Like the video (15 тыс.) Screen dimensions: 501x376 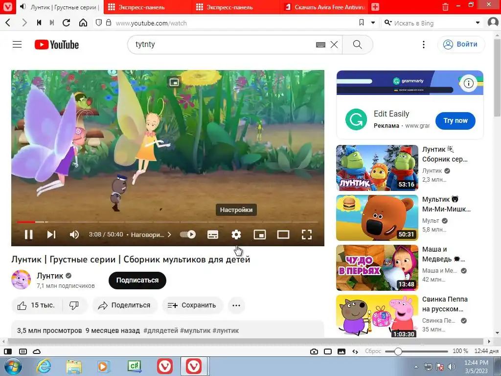pyautogui.click(x=36, y=305)
